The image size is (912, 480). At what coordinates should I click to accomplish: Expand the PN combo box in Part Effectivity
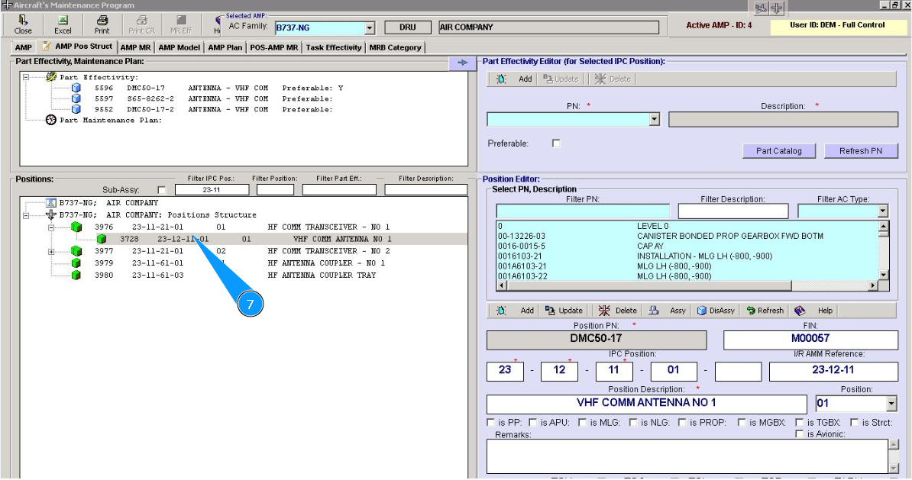(654, 120)
